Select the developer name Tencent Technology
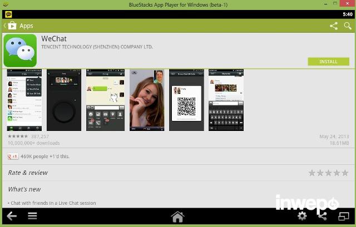This screenshot has height=227, width=356. coord(97,47)
